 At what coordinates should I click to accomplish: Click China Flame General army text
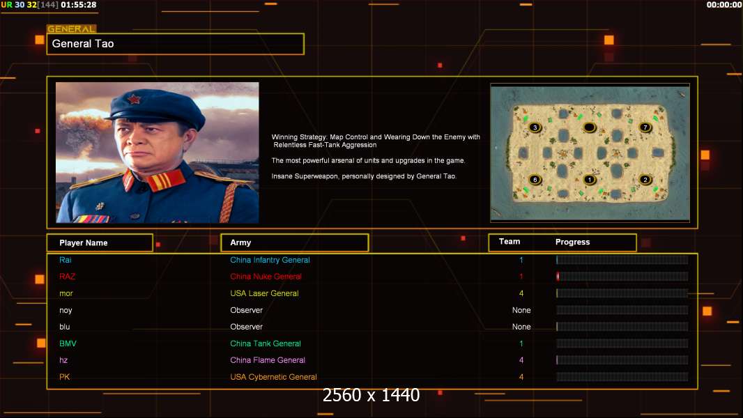click(268, 360)
